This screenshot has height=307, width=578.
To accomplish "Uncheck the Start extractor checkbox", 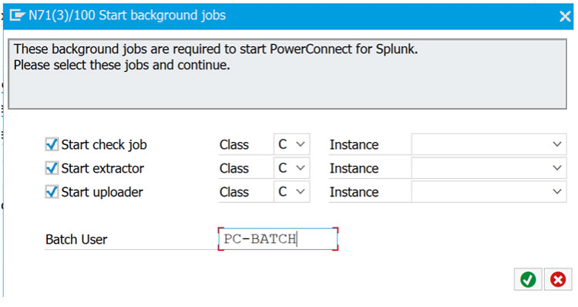I will [x=52, y=168].
